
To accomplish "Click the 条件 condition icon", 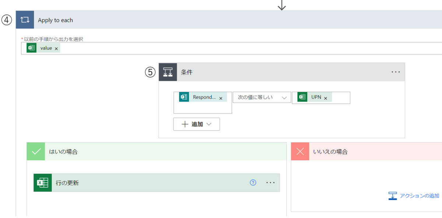I will [x=168, y=72].
